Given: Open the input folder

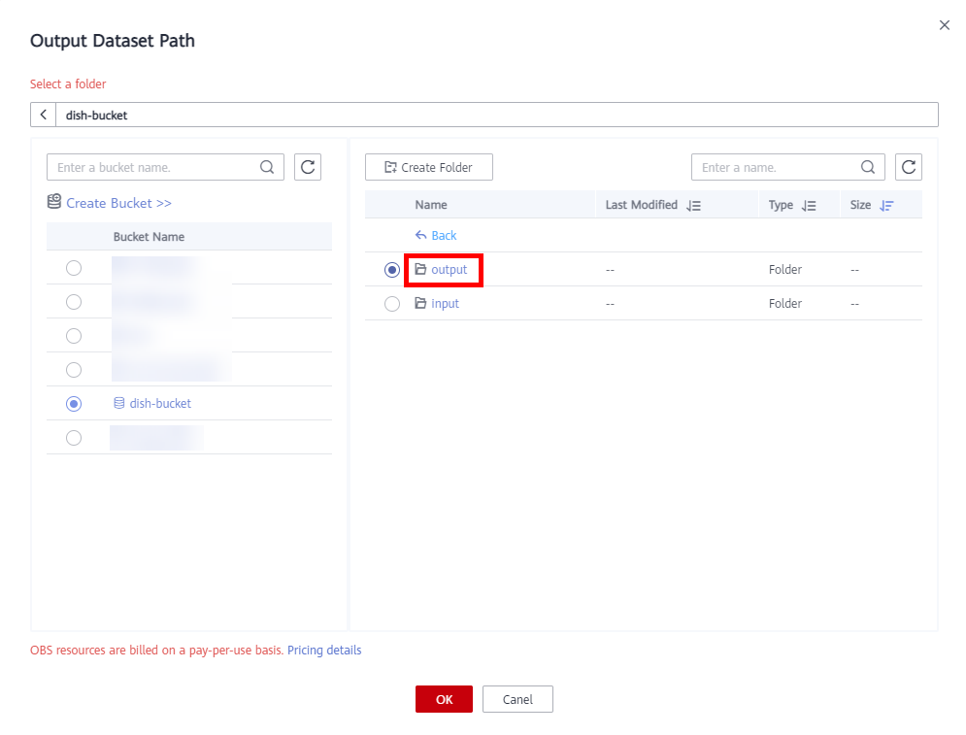Looking at the screenshot, I should [x=445, y=304].
